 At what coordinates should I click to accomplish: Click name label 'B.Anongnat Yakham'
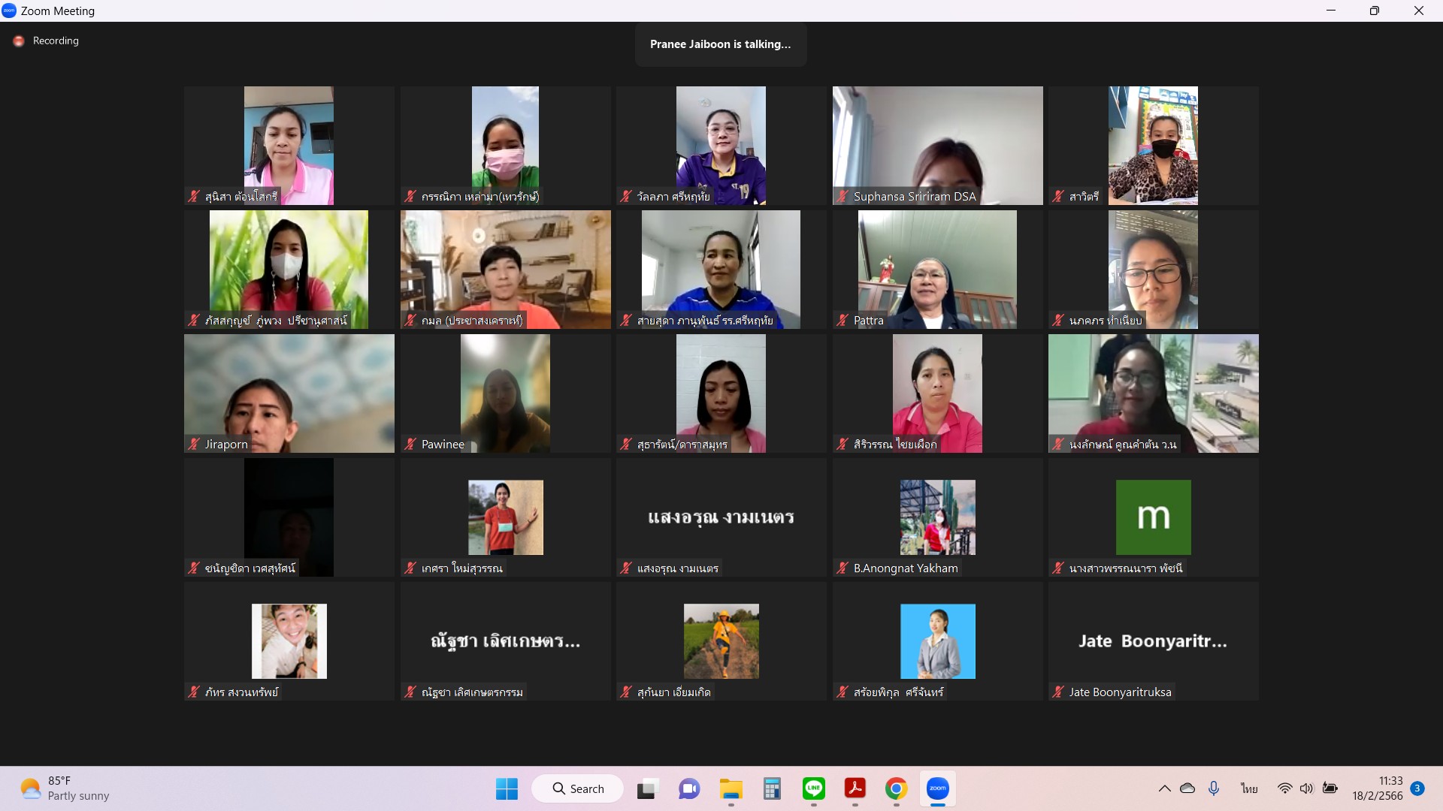pos(906,568)
